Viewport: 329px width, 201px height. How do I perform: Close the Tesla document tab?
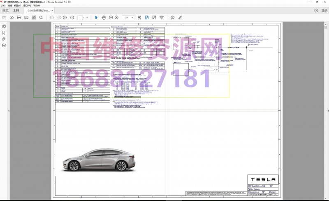tap(52, 11)
